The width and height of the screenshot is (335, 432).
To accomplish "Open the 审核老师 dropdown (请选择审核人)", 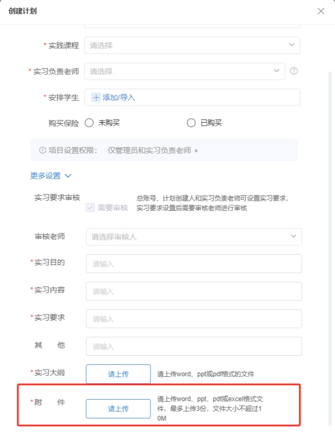I will point(194,236).
